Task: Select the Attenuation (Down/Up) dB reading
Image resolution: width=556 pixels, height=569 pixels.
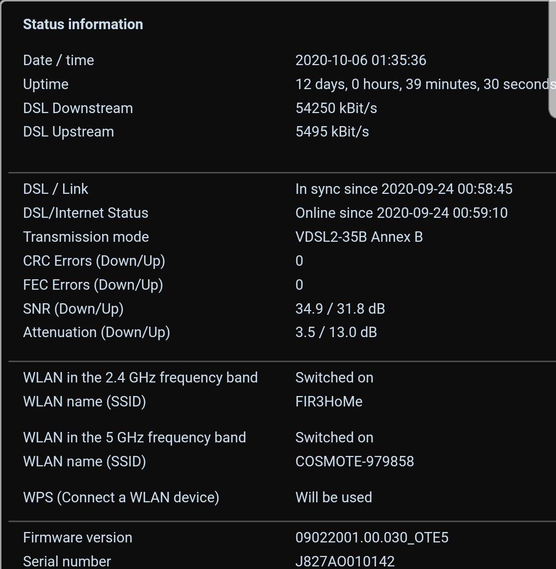Action: tap(336, 332)
